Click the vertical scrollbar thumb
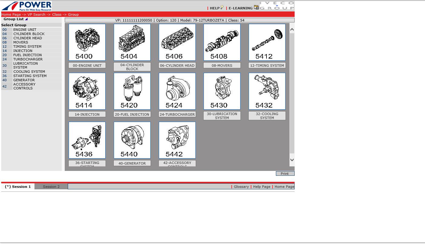This screenshot has height=244, width=425. 292,93
